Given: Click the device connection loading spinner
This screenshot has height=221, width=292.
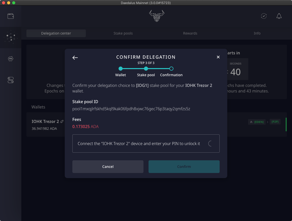Looking at the screenshot, I should (x=210, y=144).
